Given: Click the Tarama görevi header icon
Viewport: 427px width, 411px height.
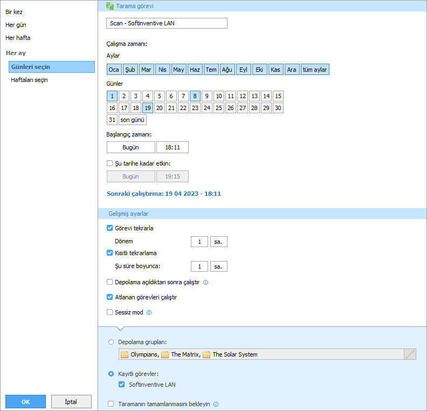Looking at the screenshot, I should 110,6.
